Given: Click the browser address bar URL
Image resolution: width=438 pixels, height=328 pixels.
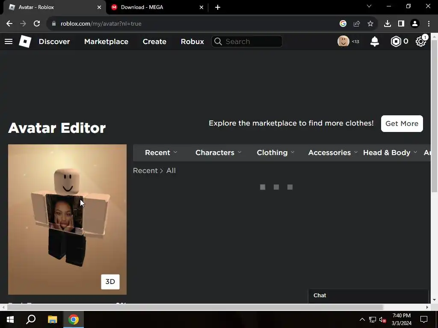Looking at the screenshot, I should tap(101, 24).
